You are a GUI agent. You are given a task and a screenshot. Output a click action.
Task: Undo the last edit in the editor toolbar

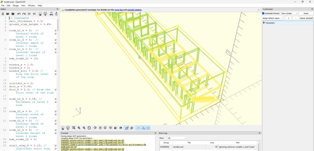[19, 14]
